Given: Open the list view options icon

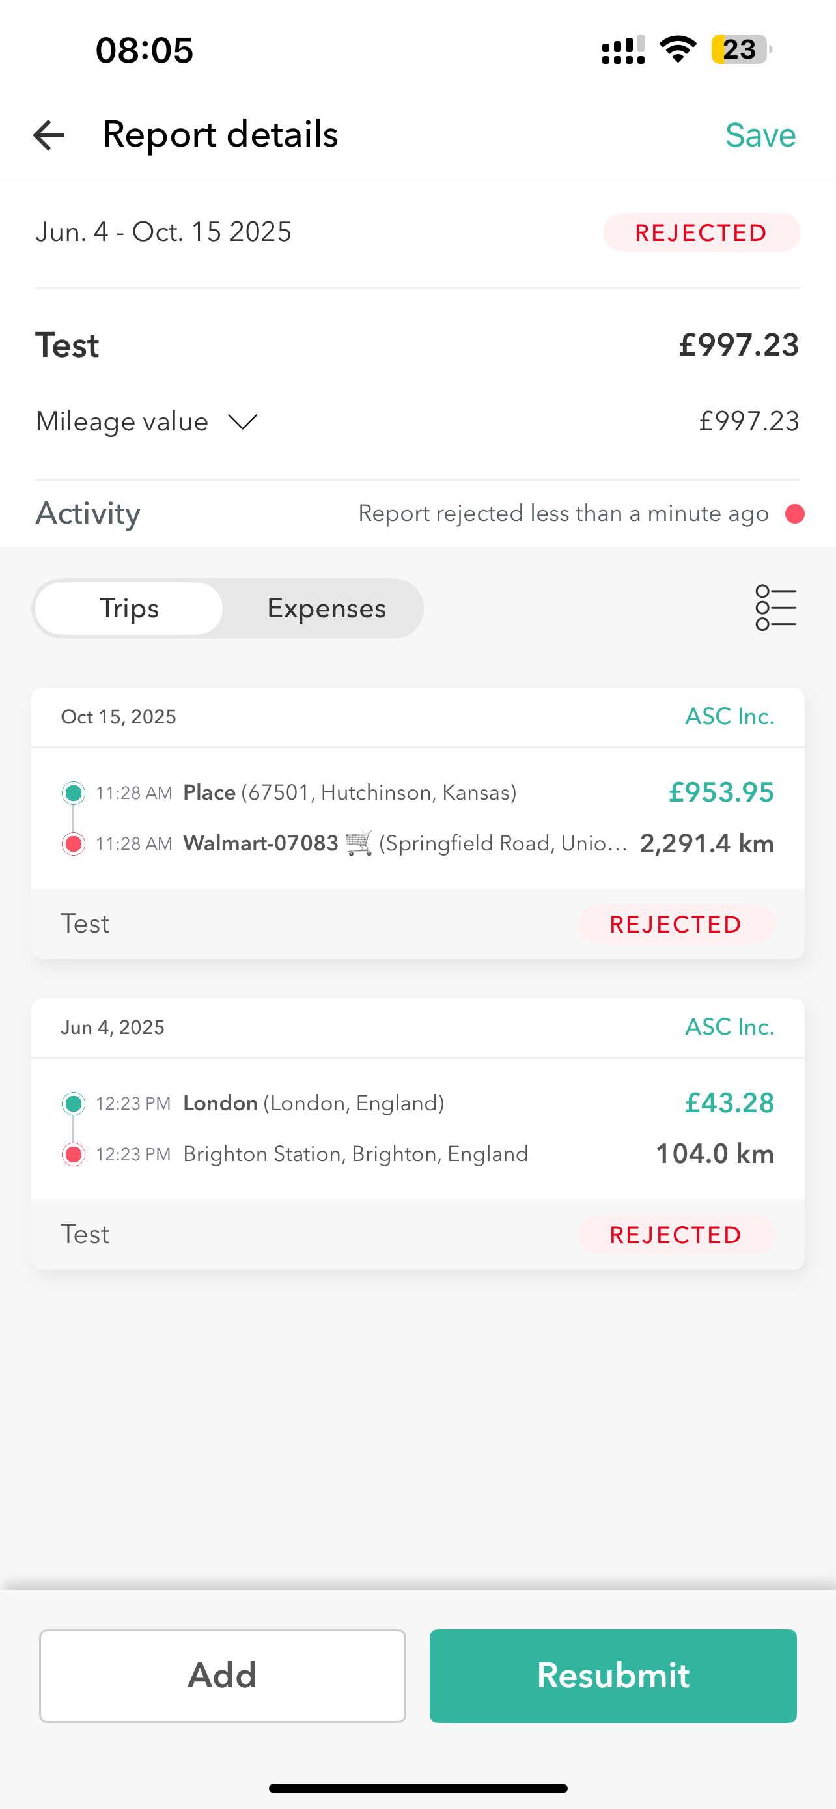Looking at the screenshot, I should click(775, 608).
